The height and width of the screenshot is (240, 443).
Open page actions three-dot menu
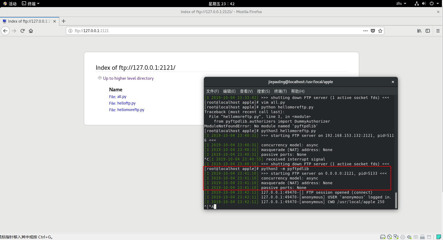365,31
